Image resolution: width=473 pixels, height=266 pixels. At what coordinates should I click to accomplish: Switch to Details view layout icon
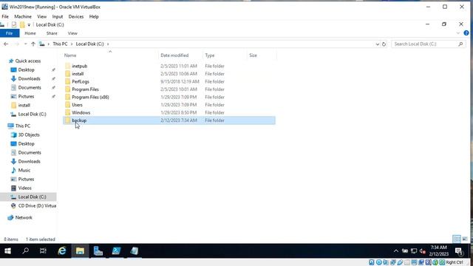click(x=457, y=239)
